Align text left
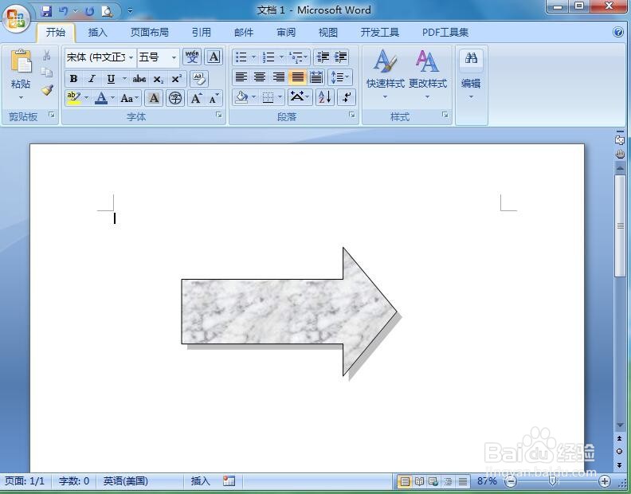This screenshot has height=494, width=631. (x=241, y=77)
